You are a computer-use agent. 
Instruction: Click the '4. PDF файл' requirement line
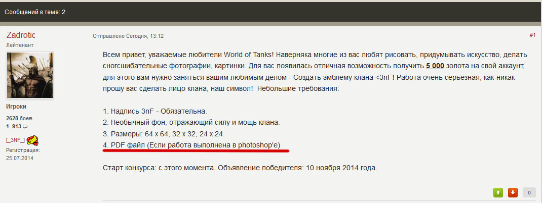(x=191, y=145)
